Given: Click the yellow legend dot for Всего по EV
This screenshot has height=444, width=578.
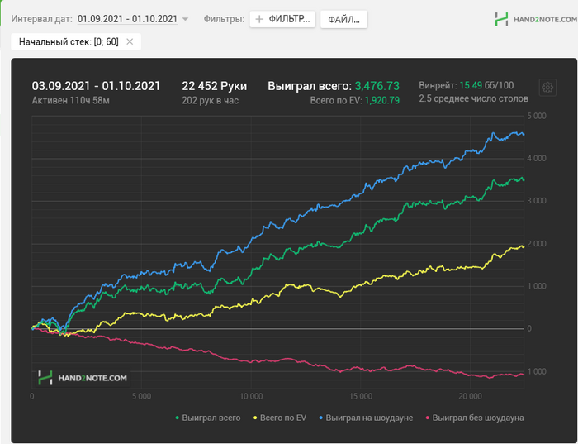Looking at the screenshot, I should coord(254,418).
